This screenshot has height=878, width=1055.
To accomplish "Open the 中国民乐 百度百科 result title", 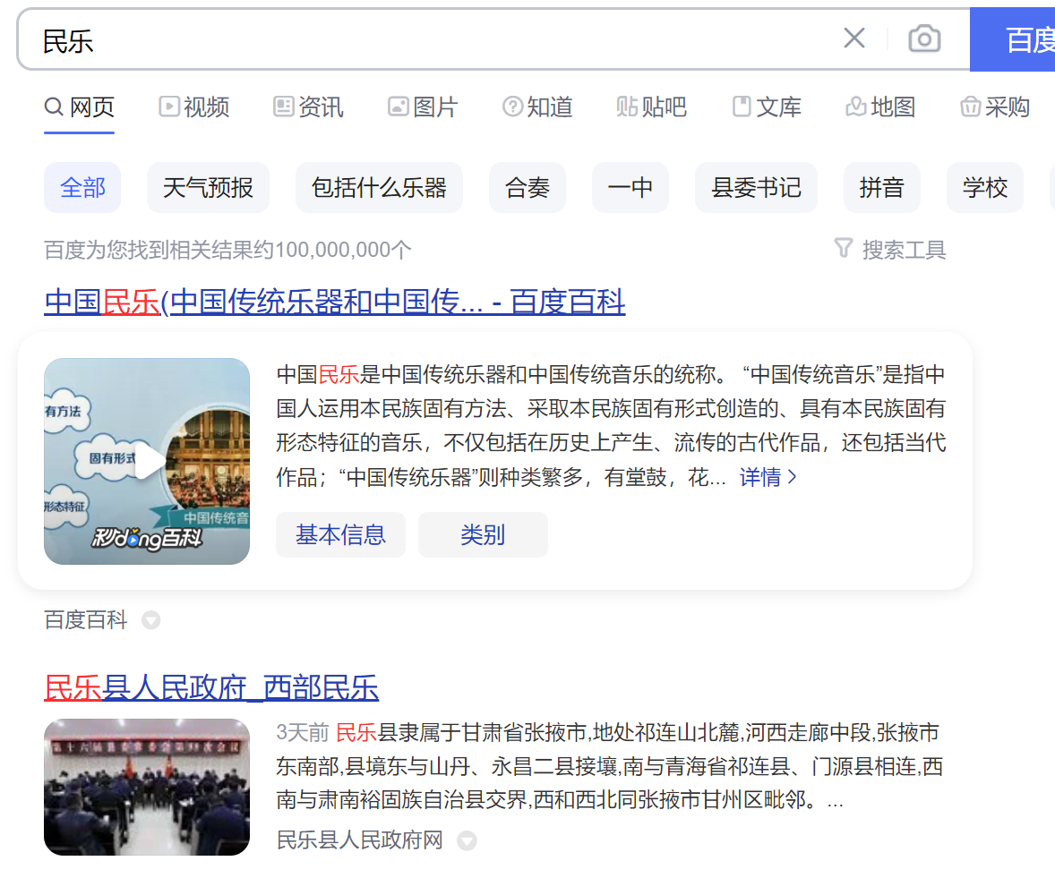I will (x=334, y=302).
